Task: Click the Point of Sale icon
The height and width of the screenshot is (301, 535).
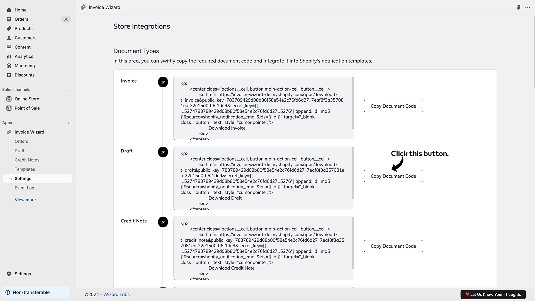Action: coord(9,108)
